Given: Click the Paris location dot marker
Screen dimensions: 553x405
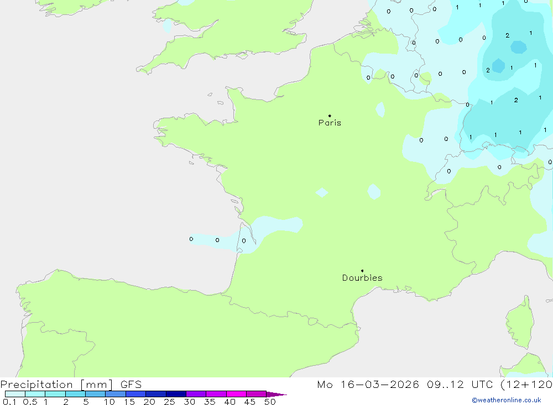Looking at the screenshot, I should tap(330, 115).
